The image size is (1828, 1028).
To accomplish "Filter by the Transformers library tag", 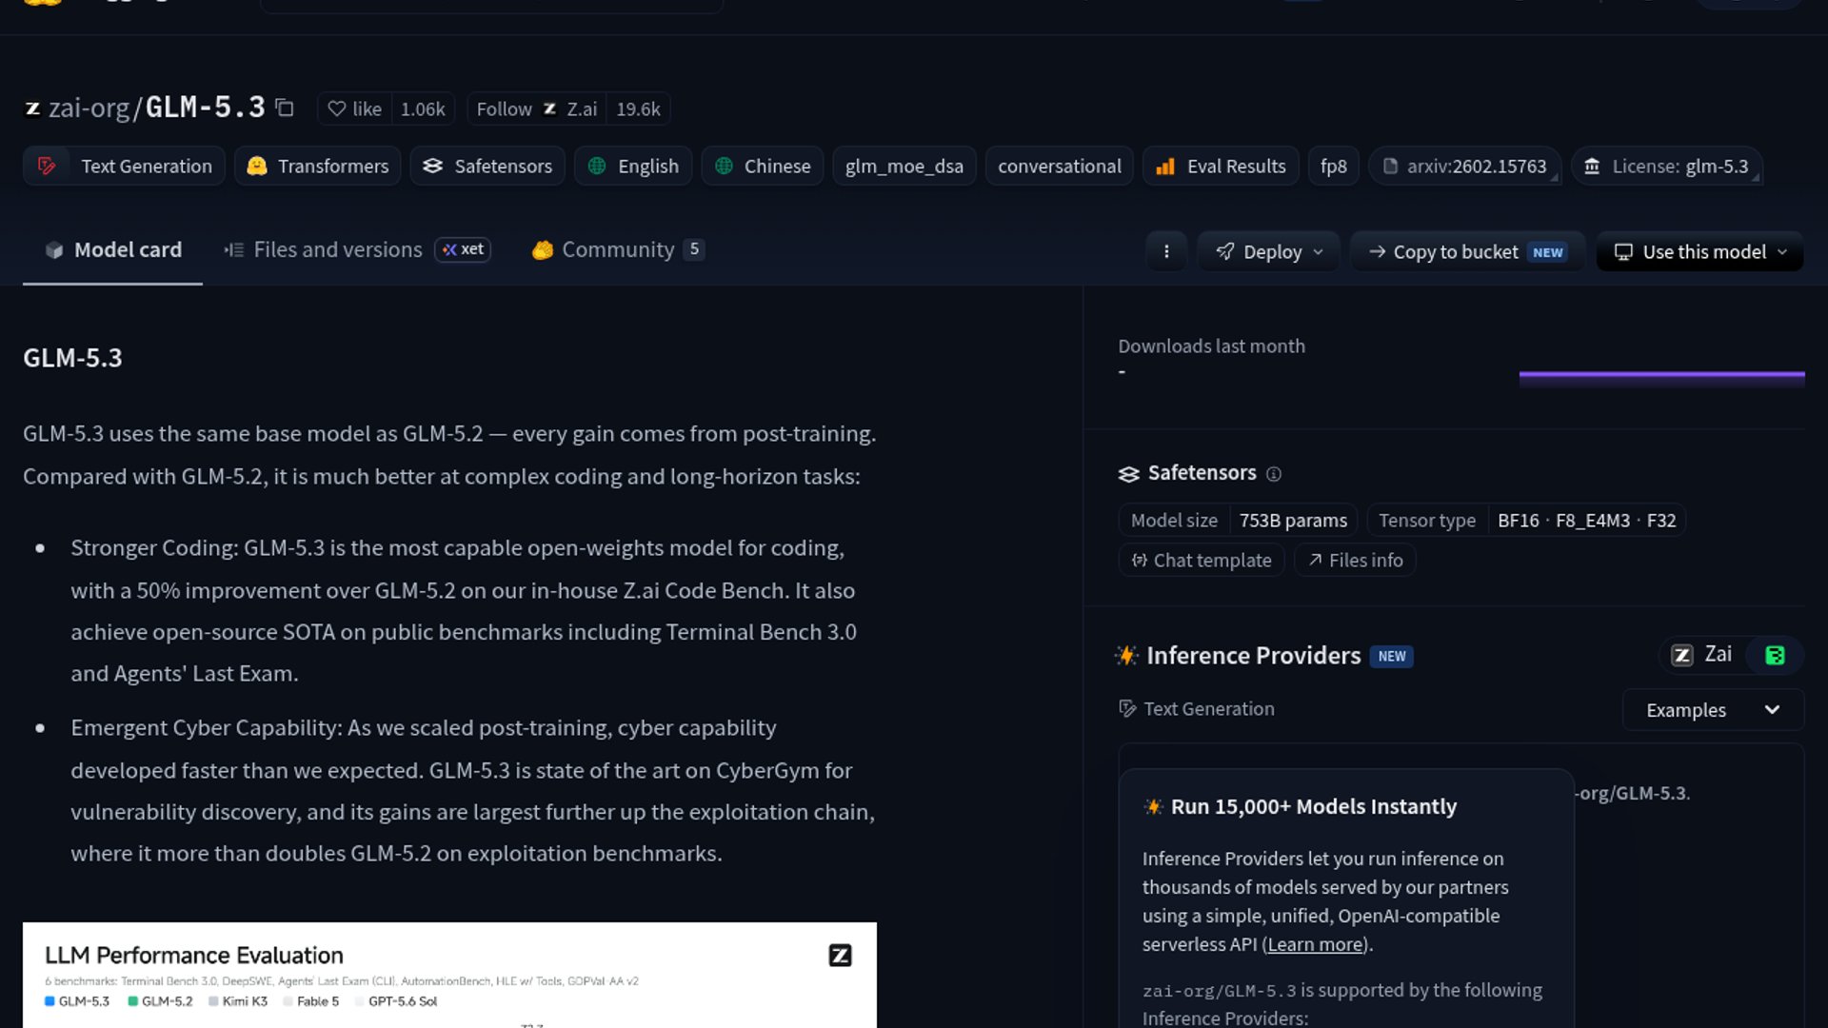I will (x=318, y=166).
